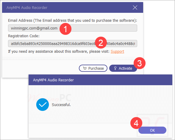Click the registration window's 'AnyMP4 Audio Recorder' title
The height and width of the screenshot is (140, 175).
[27, 8]
